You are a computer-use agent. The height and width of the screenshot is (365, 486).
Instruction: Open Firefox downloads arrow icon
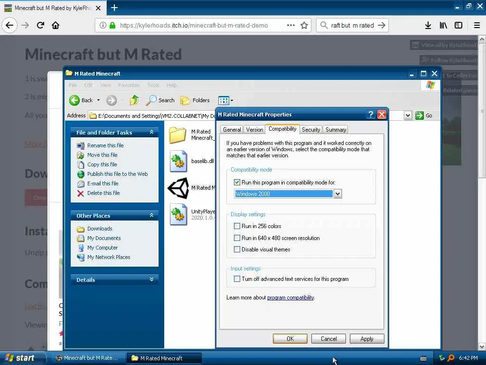428,25
